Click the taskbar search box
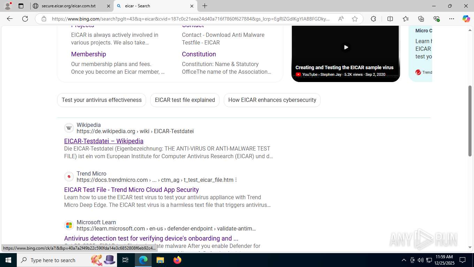Viewport: 474px width, 267px height. coord(67,260)
